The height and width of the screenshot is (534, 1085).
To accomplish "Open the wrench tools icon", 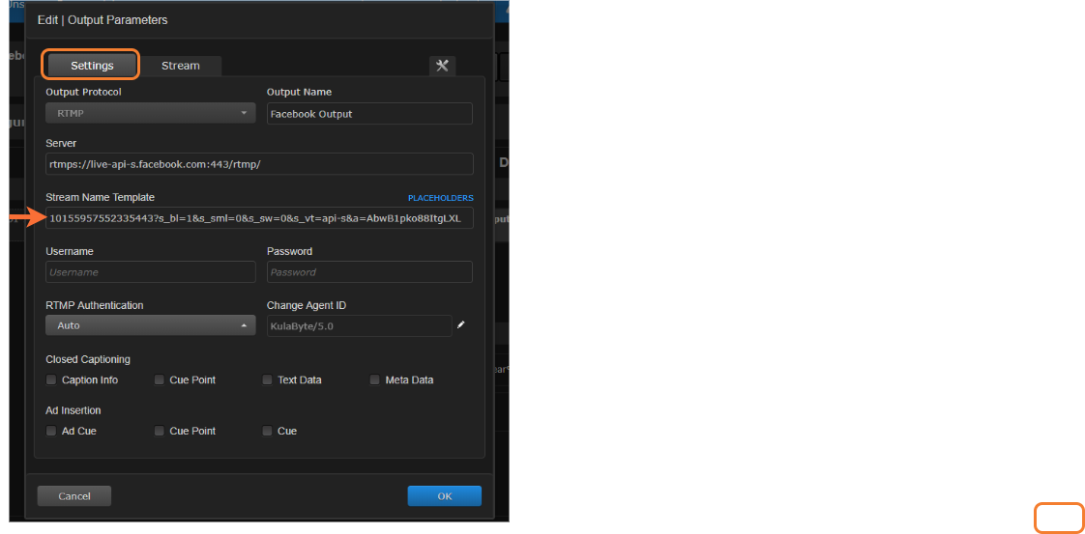I will pyautogui.click(x=442, y=66).
